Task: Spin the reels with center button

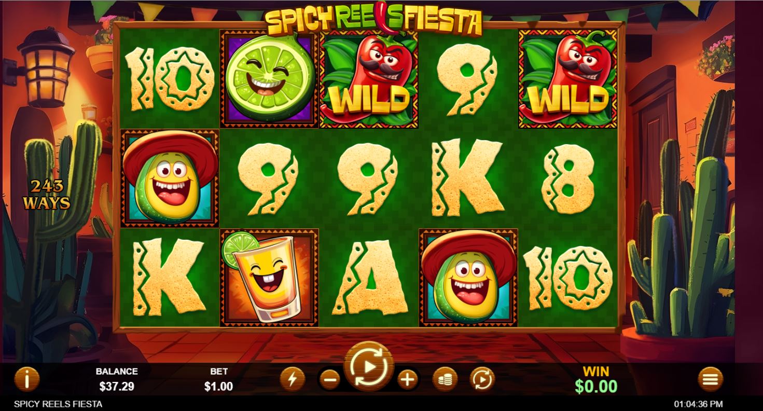Action: [369, 367]
